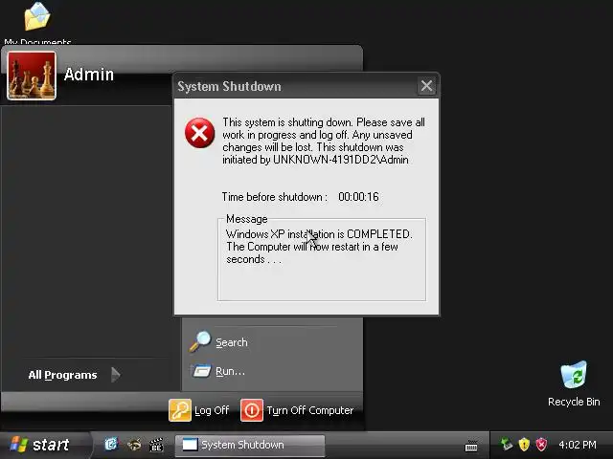Click the Log Off label
This screenshot has width=613, height=459.
(x=212, y=410)
